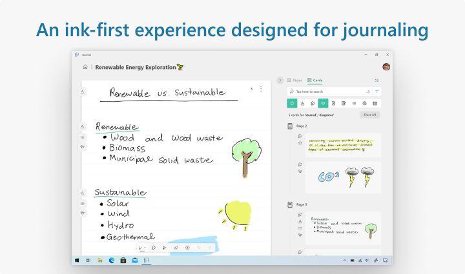Click the heading marker beside the 'Sustainable' section
The height and width of the screenshot is (274, 465).
point(83,193)
